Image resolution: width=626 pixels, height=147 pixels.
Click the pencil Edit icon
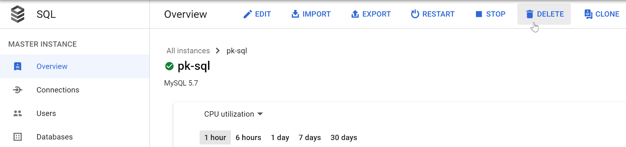(247, 14)
